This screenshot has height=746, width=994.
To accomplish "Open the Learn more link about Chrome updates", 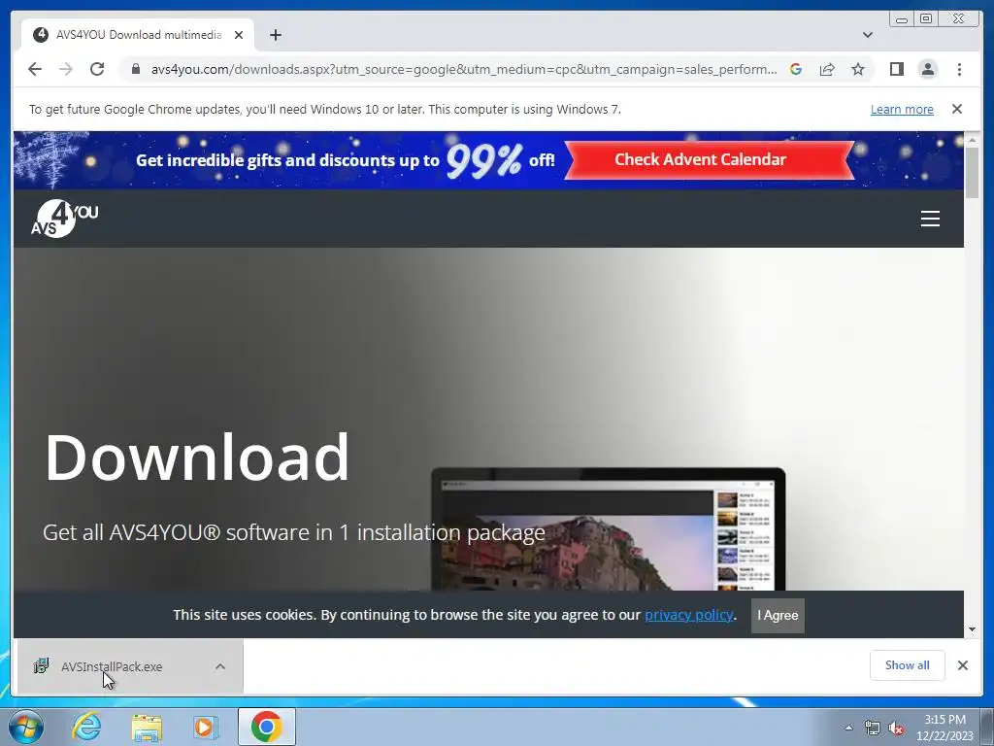I will tap(902, 109).
